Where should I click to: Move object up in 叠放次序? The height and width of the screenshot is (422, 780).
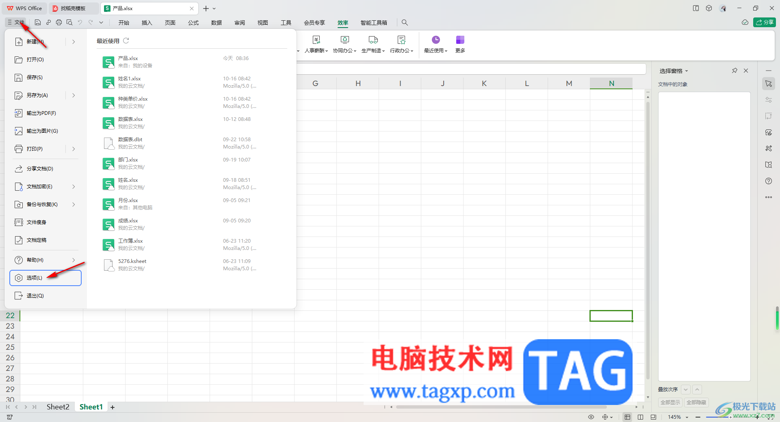click(697, 390)
